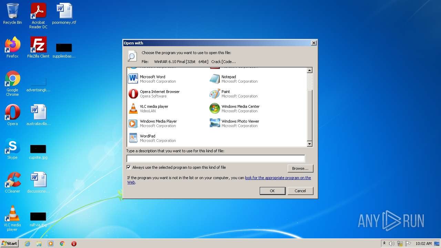
Task: Show hidden tray icons arrow
Action: (x=384, y=244)
